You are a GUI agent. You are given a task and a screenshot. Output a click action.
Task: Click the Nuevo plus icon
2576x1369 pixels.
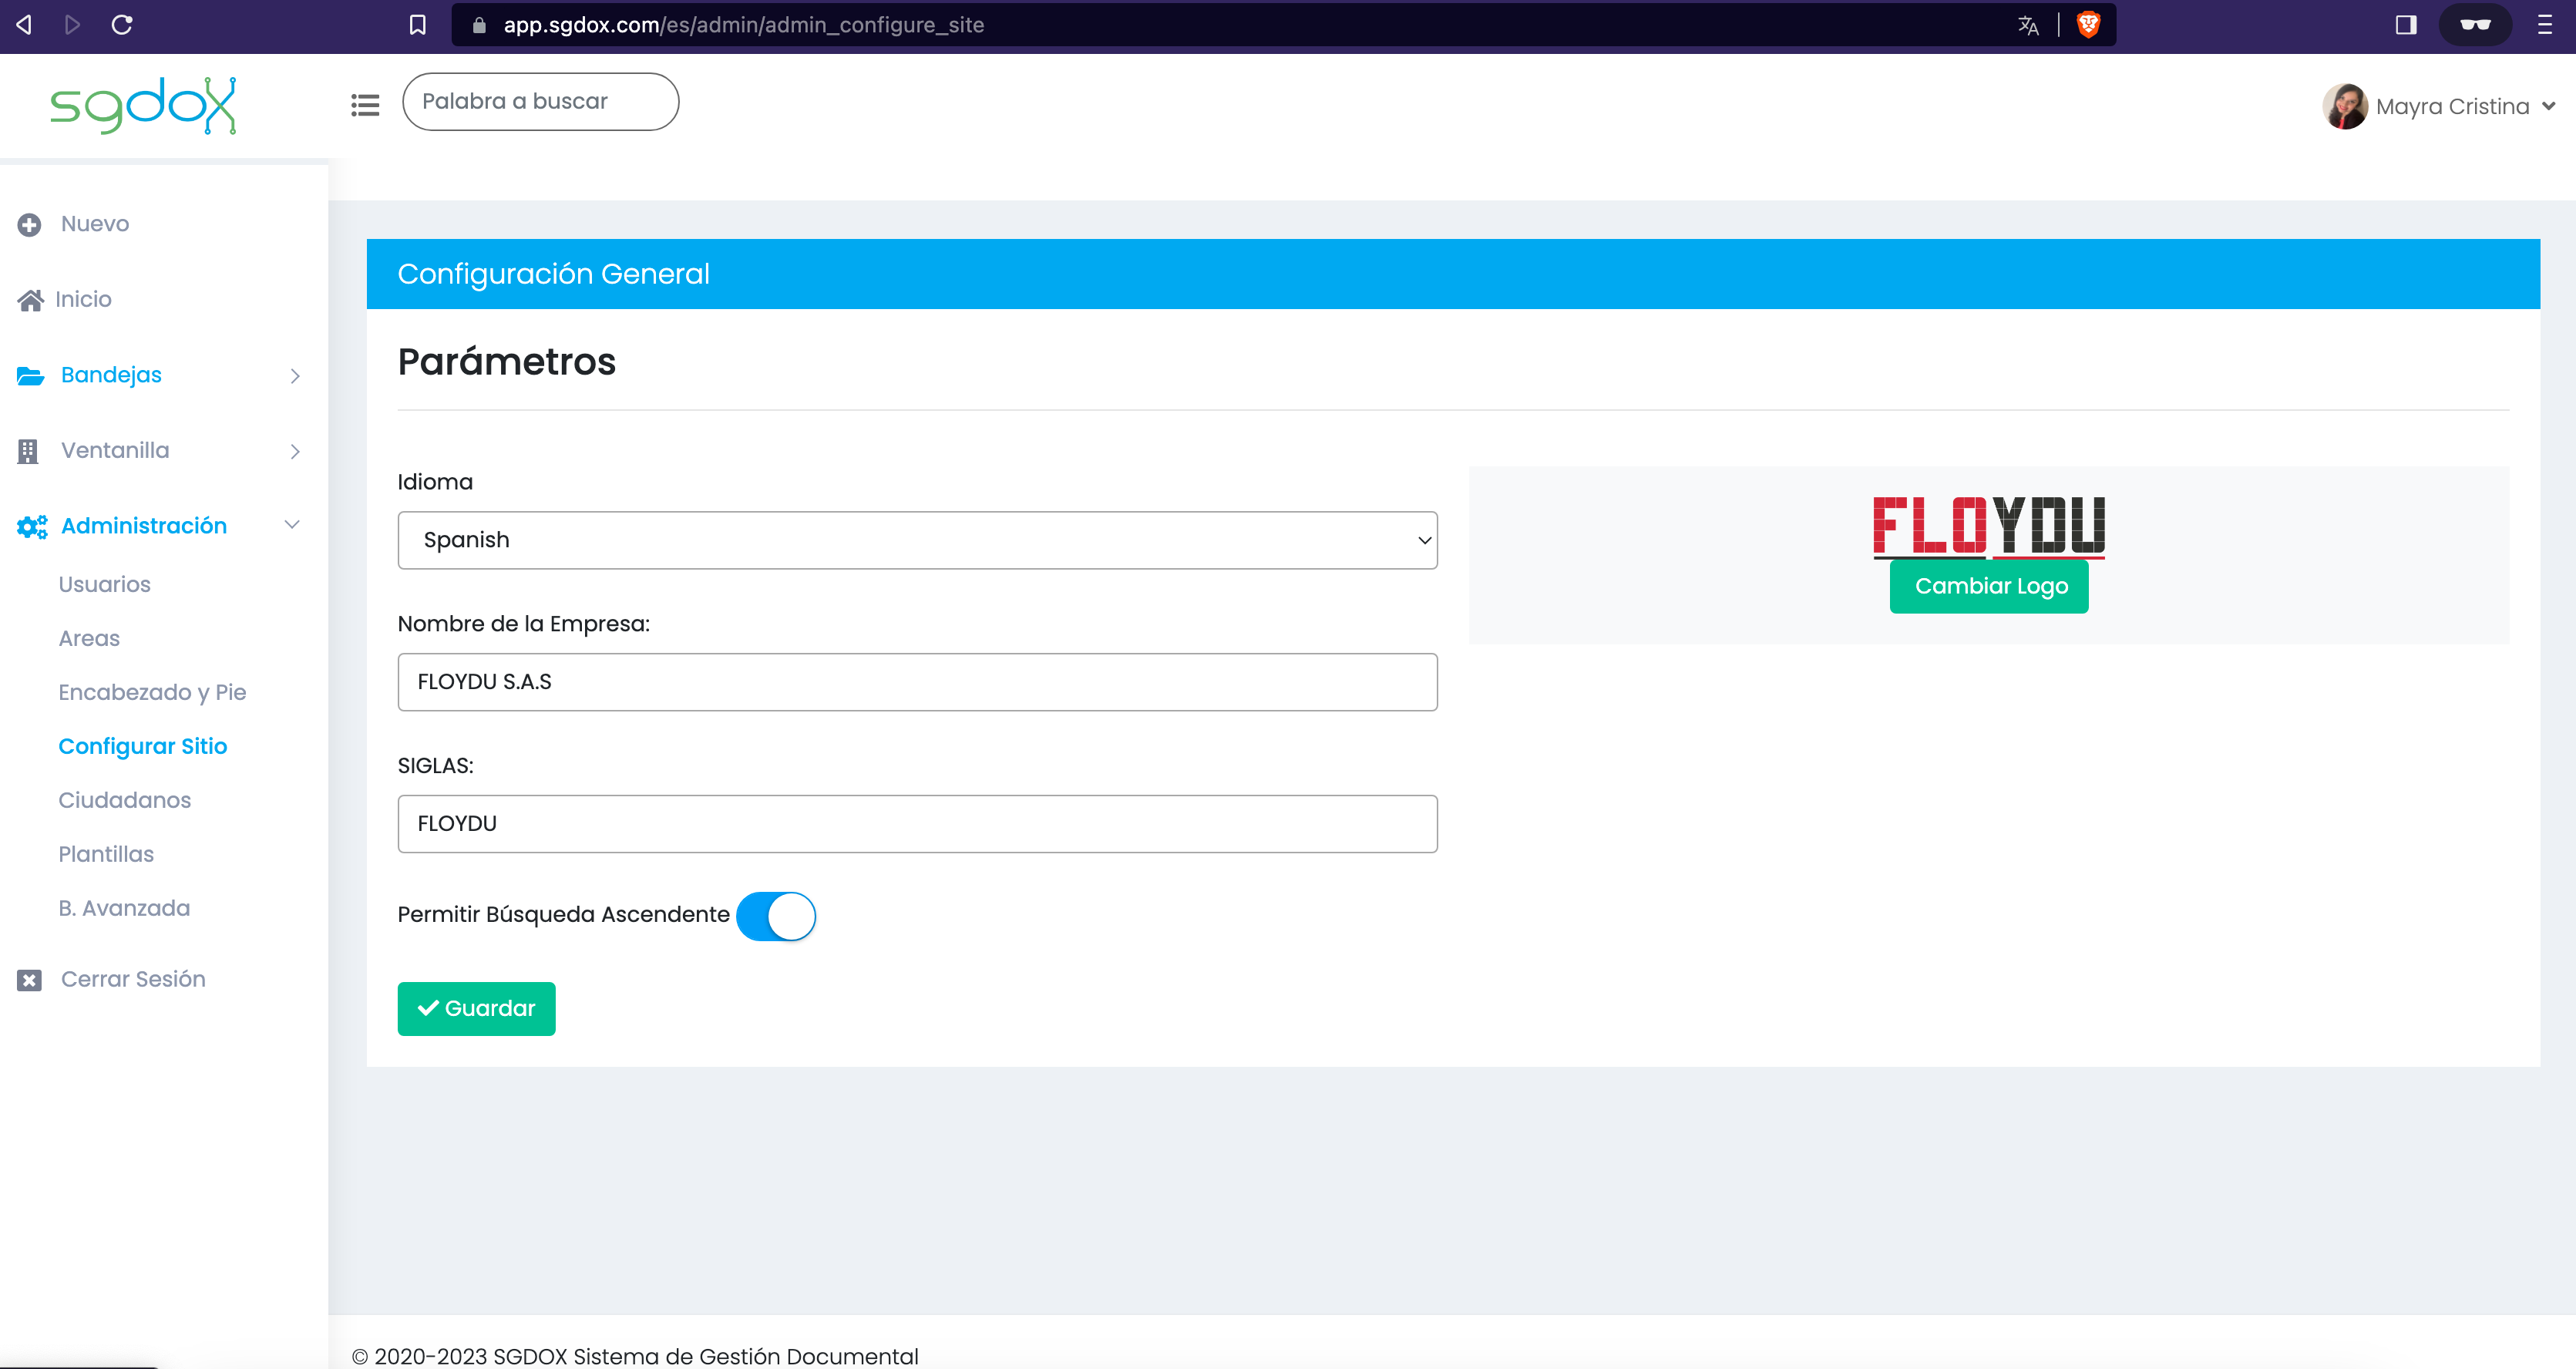pos(29,225)
